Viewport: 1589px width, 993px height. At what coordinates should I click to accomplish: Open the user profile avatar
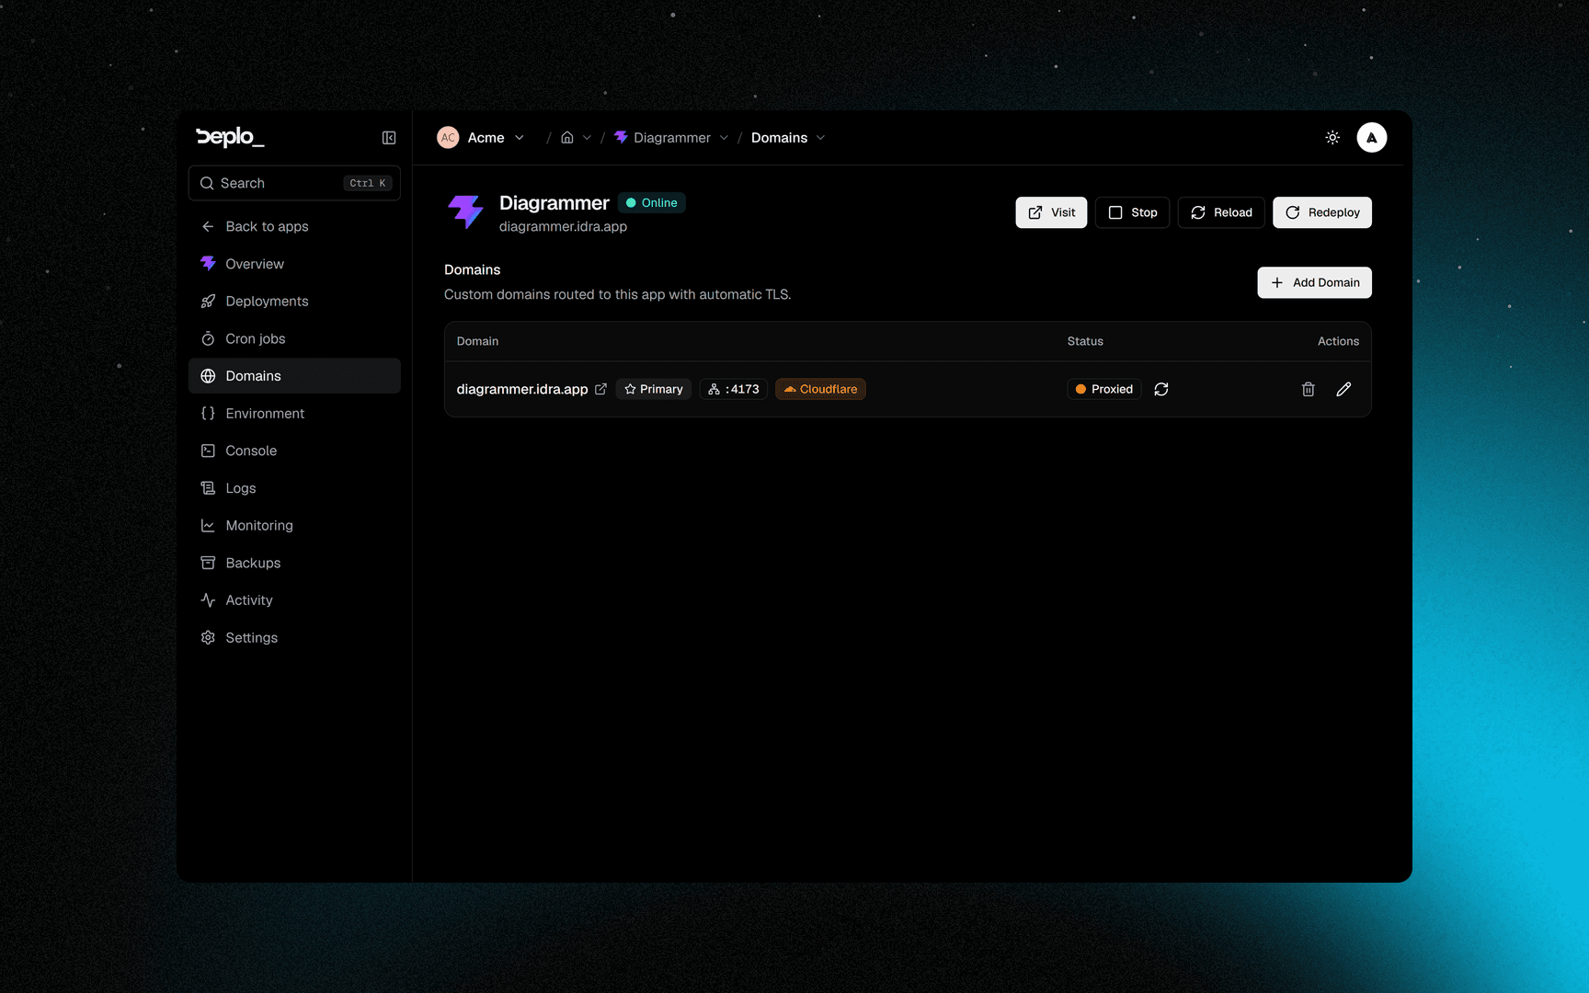pos(1371,138)
